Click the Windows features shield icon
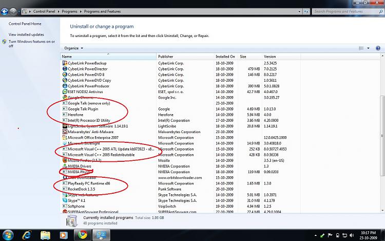Image resolution: width=385 pixels, height=241 pixels. tap(4, 42)
